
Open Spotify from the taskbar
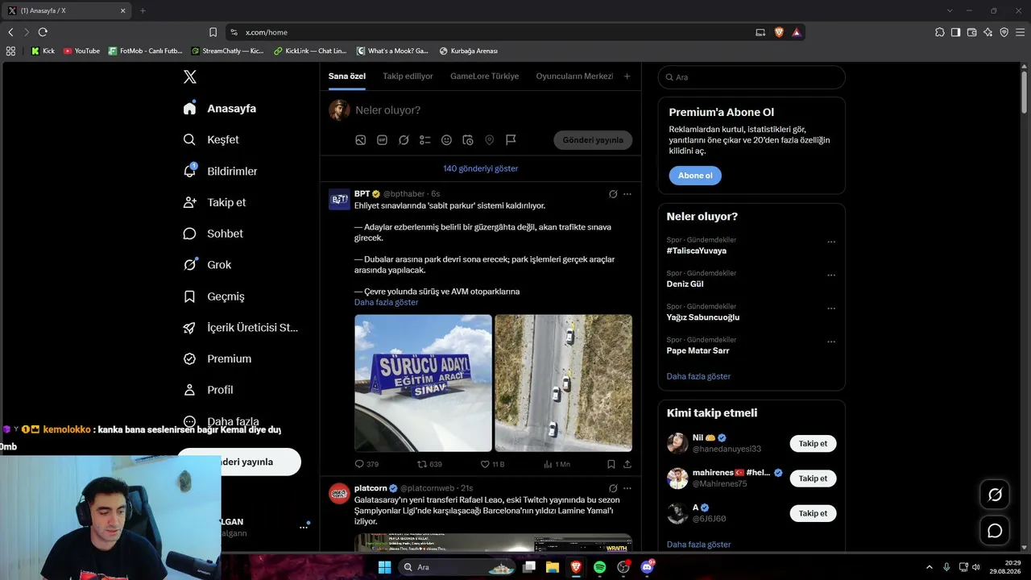[x=599, y=567]
